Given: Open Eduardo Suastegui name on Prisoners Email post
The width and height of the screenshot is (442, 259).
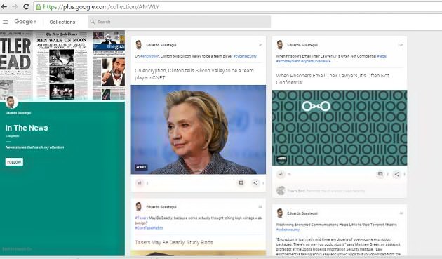Looking at the screenshot, I should point(302,45).
